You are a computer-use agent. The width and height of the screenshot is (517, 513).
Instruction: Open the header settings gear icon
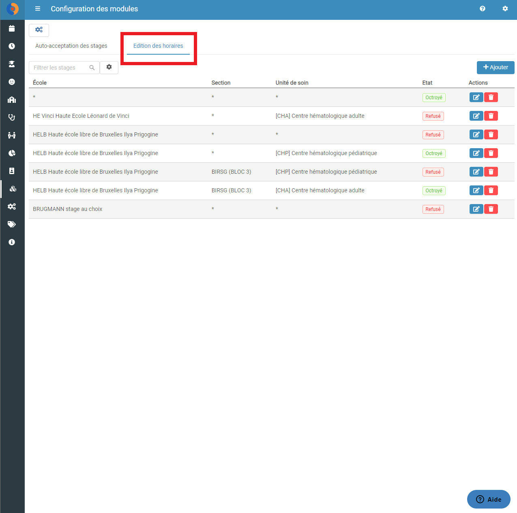pos(505,9)
